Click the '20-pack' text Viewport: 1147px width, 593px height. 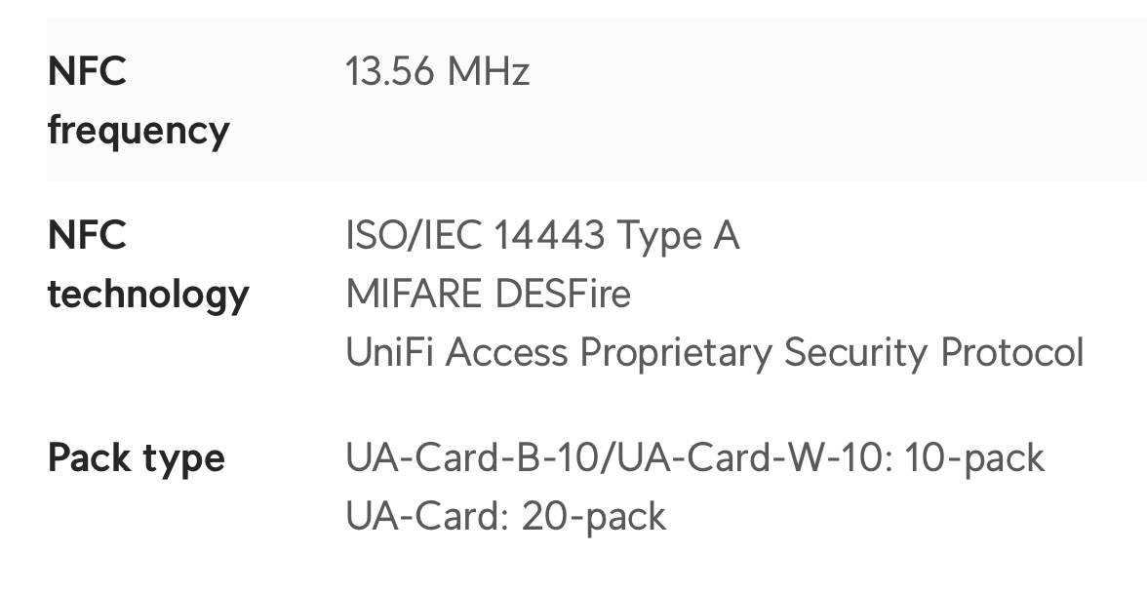tap(593, 517)
